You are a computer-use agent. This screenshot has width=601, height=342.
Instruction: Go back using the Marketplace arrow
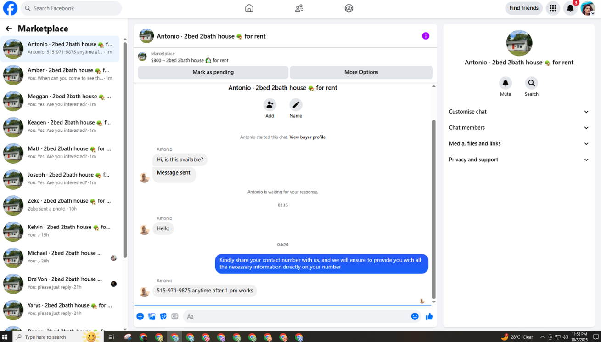(x=9, y=28)
